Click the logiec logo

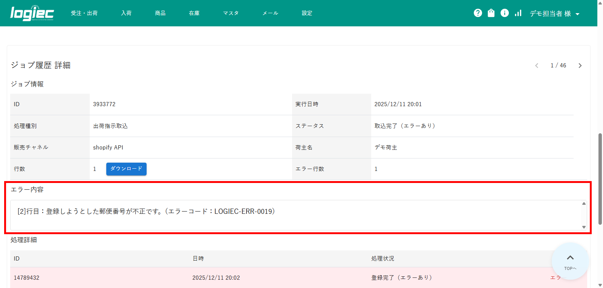tap(32, 13)
